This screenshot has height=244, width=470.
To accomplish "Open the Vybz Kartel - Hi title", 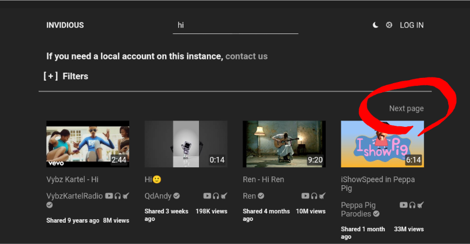I will (x=72, y=179).
